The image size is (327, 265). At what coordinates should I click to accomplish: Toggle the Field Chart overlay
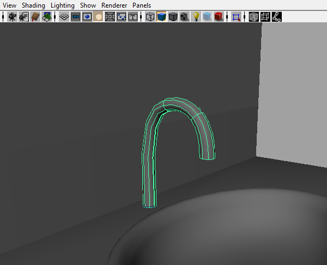[x=110, y=17]
